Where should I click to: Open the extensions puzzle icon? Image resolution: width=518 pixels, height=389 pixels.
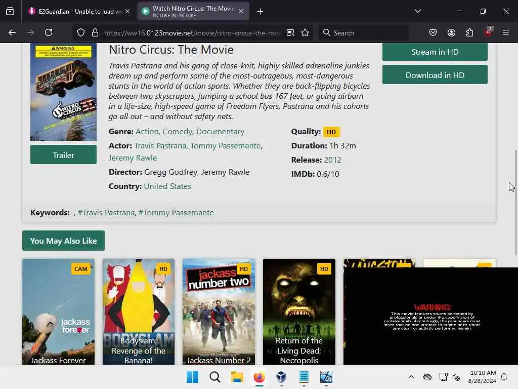[x=469, y=32]
